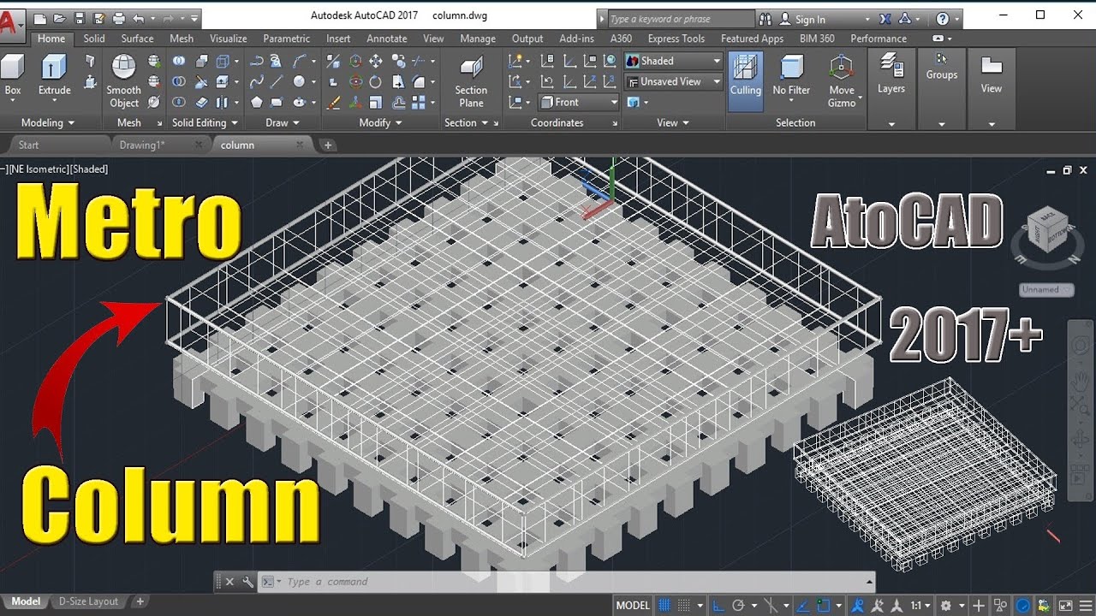This screenshot has height=616, width=1096.
Task: Open the Visualize ribbon tab
Action: [229, 38]
